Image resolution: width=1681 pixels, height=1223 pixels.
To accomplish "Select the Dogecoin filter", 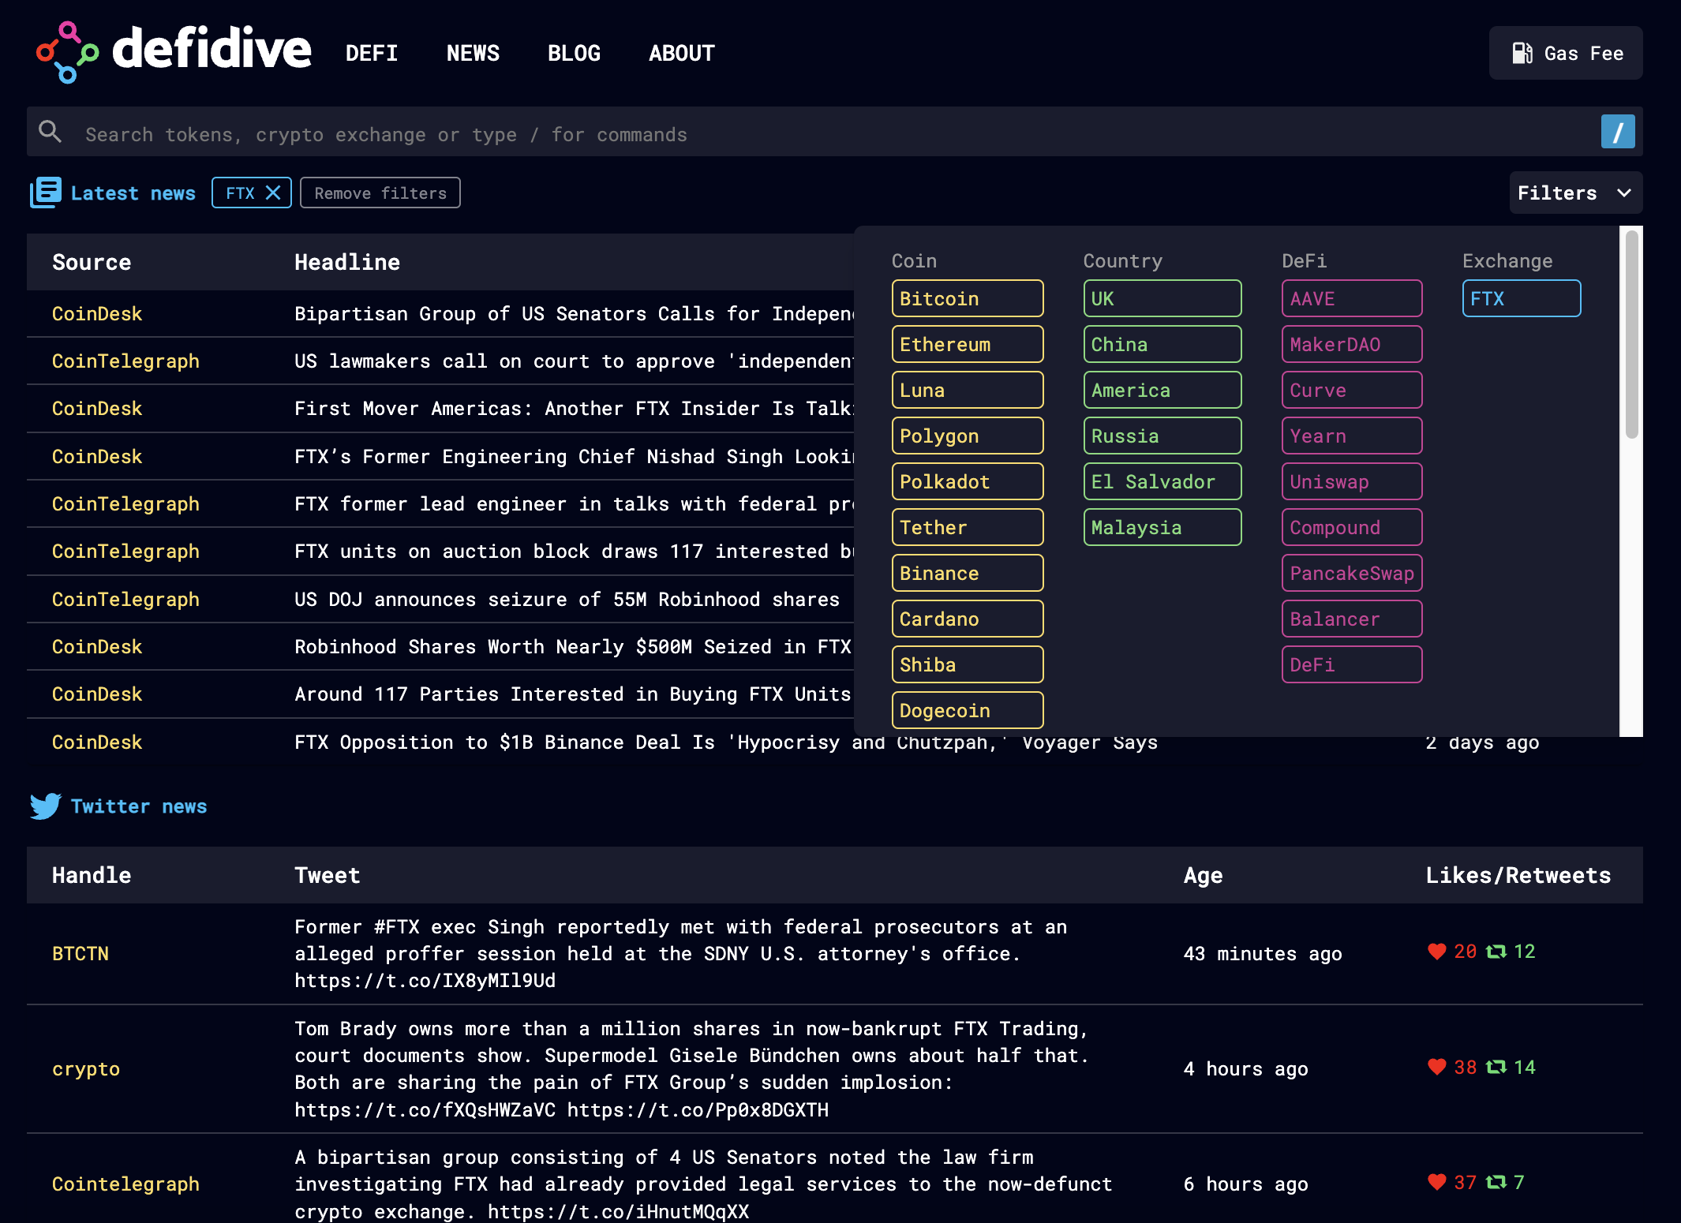I will [968, 710].
